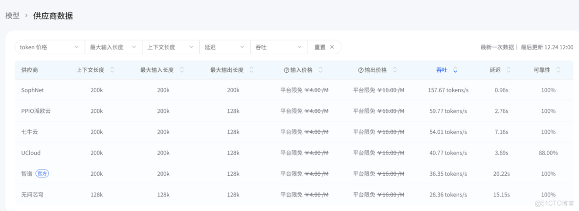Click 3.69s latency value
This screenshot has height=211, width=579.
click(502, 153)
